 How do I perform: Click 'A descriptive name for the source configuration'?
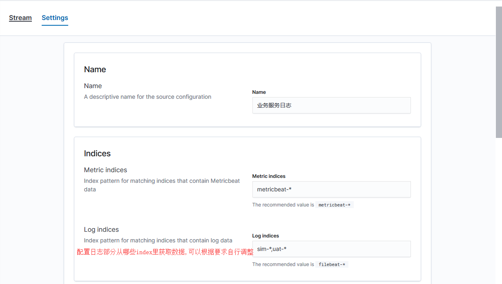147,97
